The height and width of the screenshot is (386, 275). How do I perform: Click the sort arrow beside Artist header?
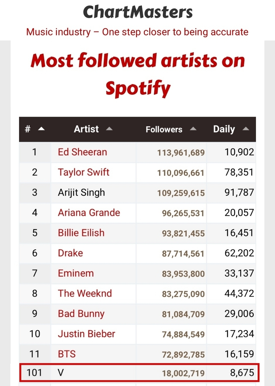click(x=109, y=129)
